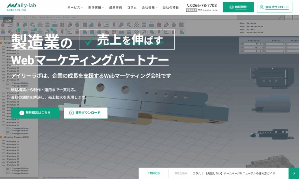The height and width of the screenshot is (179, 299).
Task: Click the hours text 平日 09:00～18:00
Action: pyautogui.click(x=208, y=10)
